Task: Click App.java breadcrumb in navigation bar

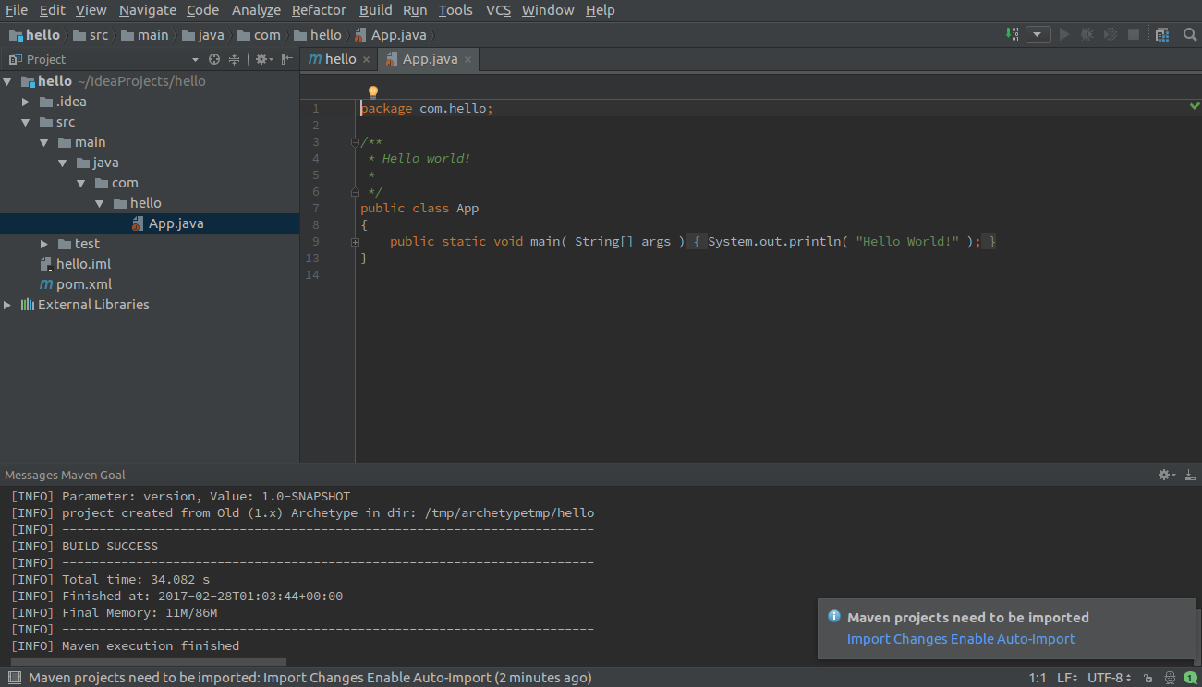Action: click(x=393, y=35)
